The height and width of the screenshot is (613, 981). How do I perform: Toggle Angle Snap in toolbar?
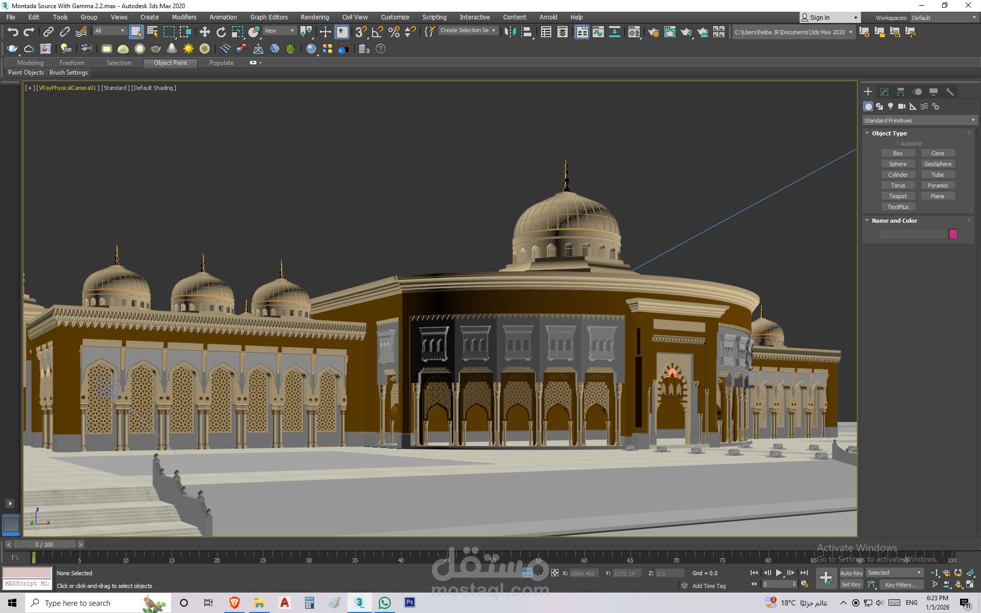click(x=377, y=32)
